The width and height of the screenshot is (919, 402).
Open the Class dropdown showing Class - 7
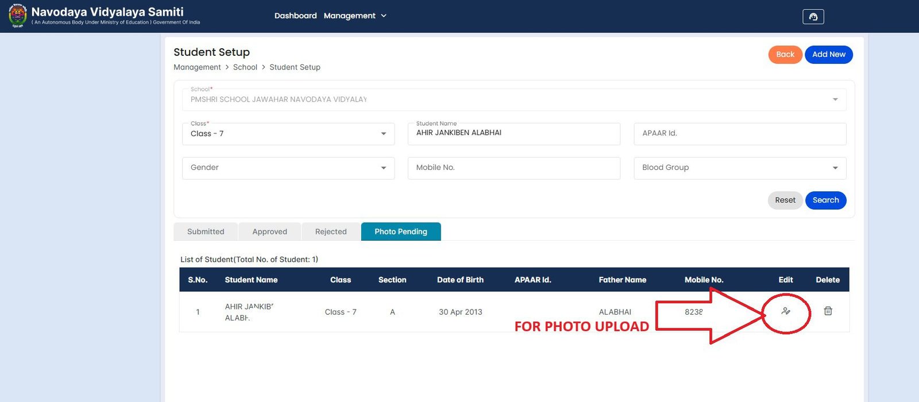point(288,134)
